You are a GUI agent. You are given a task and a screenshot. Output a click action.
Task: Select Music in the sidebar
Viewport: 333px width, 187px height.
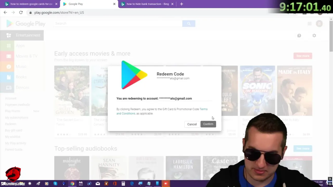[22, 66]
